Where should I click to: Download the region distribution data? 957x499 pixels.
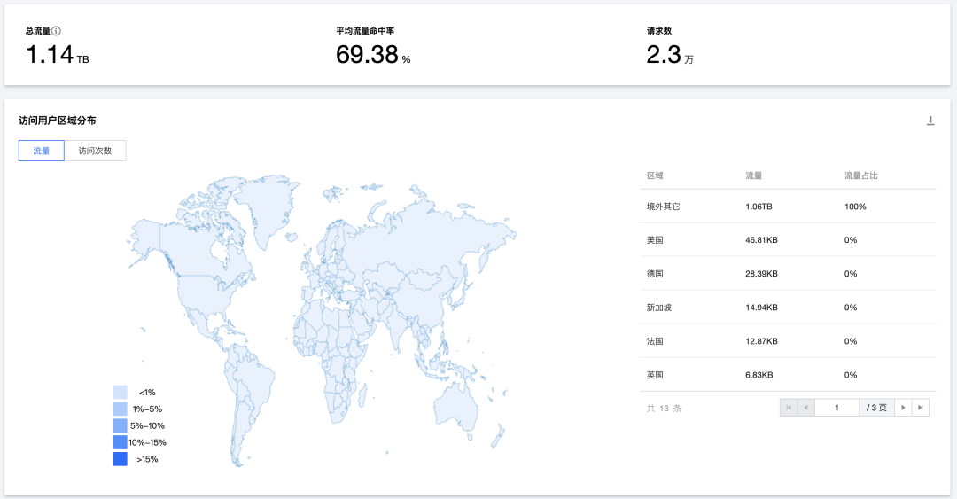[930, 121]
